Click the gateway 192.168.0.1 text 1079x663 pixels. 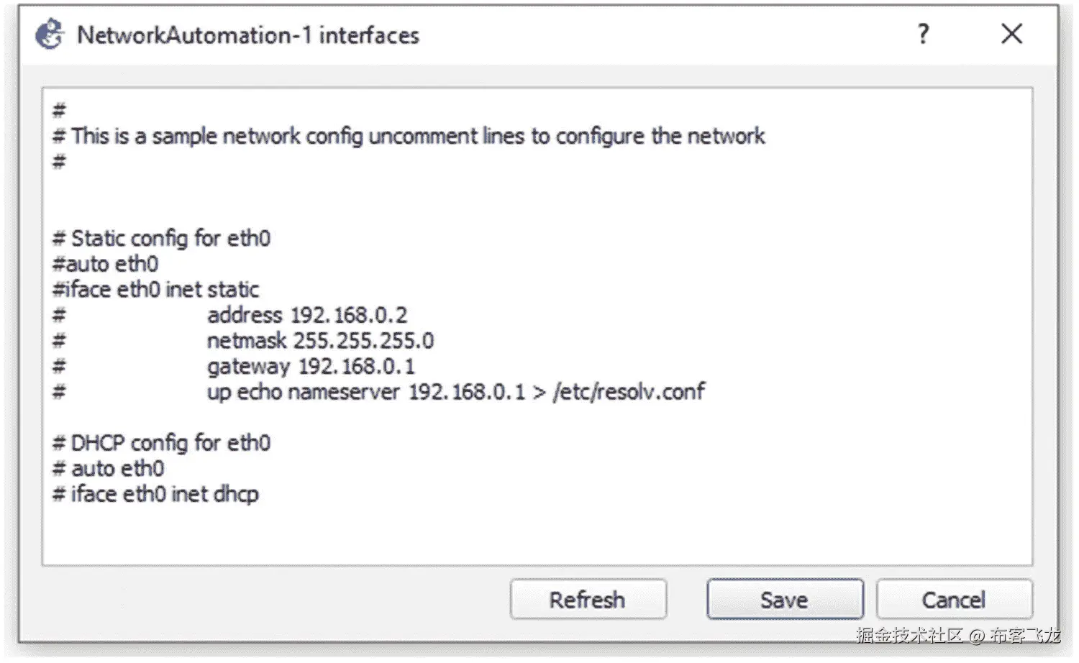tap(311, 367)
